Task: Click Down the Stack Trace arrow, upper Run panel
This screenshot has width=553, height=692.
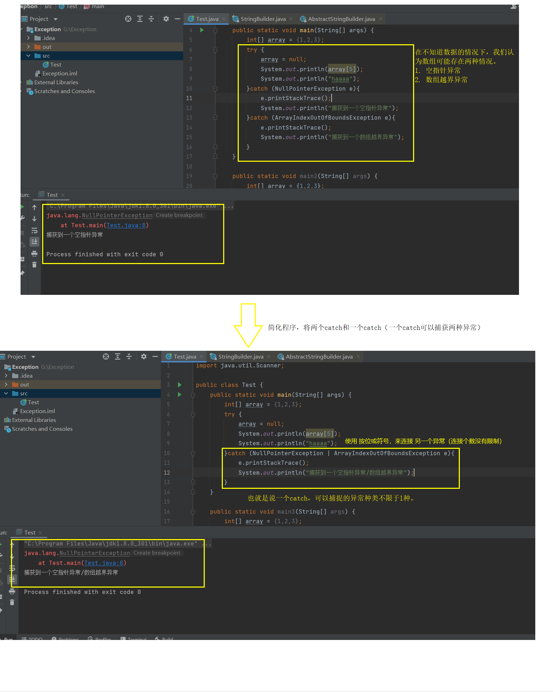Action: [34, 219]
